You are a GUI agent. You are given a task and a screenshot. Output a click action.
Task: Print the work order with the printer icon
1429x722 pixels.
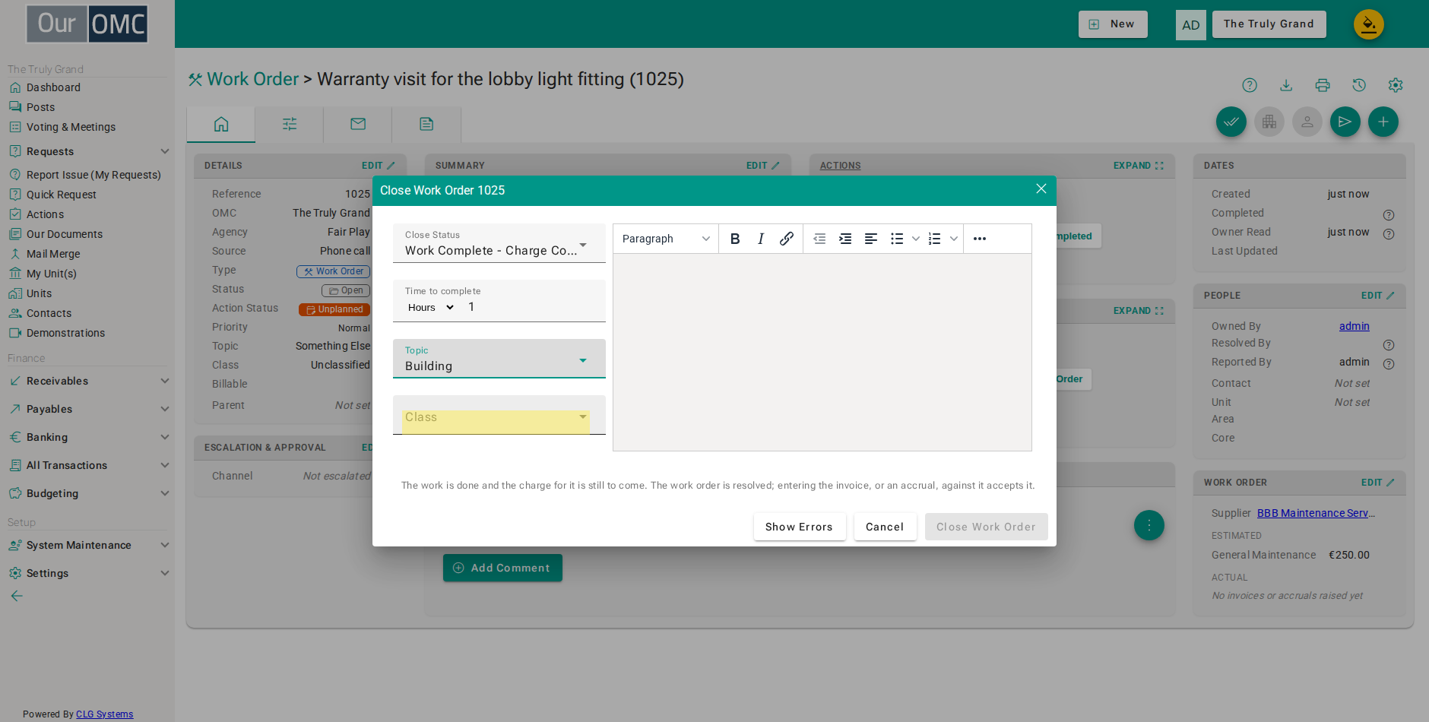[x=1323, y=85]
